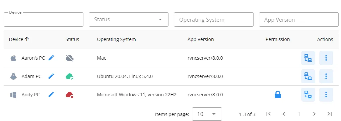Click rvncserver/8.0.0 in Adam PC row
Image resolution: width=341 pixels, height=121 pixels.
pos(205,76)
